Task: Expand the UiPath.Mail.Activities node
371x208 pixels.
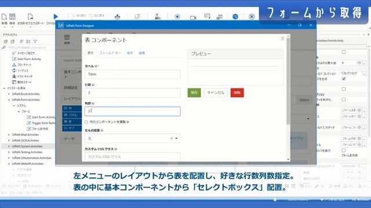Action: point(9,135)
